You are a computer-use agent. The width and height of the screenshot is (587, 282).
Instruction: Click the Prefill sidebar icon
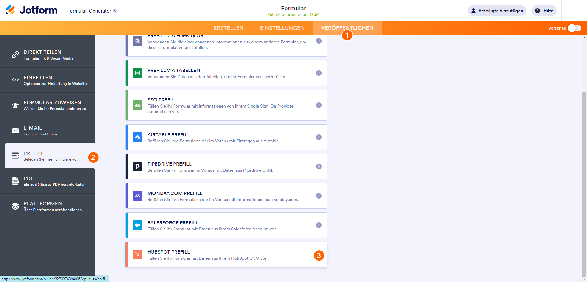[15, 156]
